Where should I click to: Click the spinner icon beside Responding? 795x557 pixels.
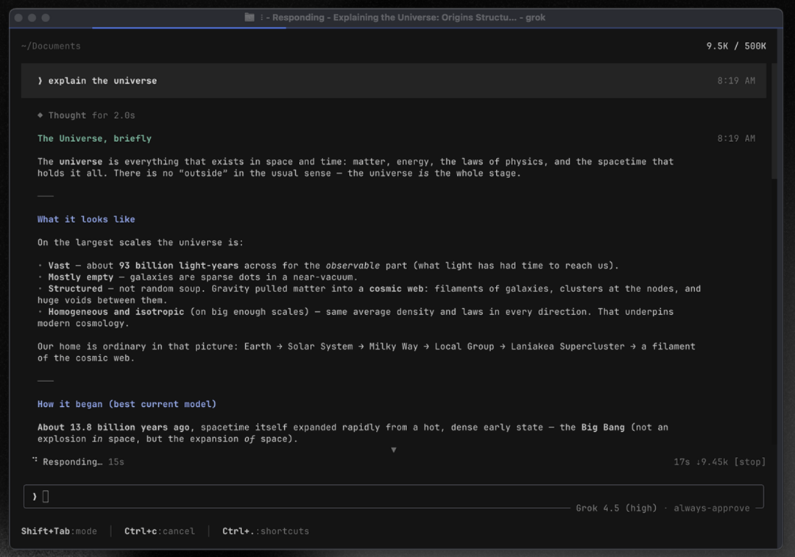click(35, 460)
